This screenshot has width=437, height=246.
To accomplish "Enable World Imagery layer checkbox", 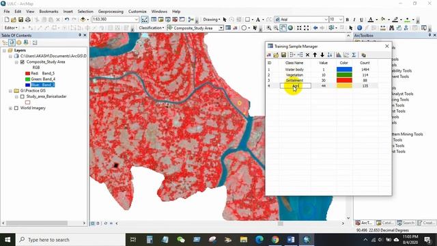I will pos(16,108).
